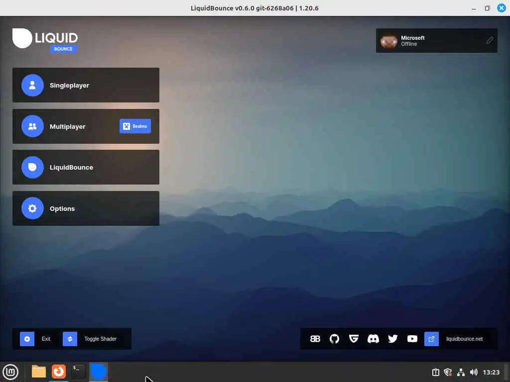Maximize the LiquidBounce window

point(487,8)
